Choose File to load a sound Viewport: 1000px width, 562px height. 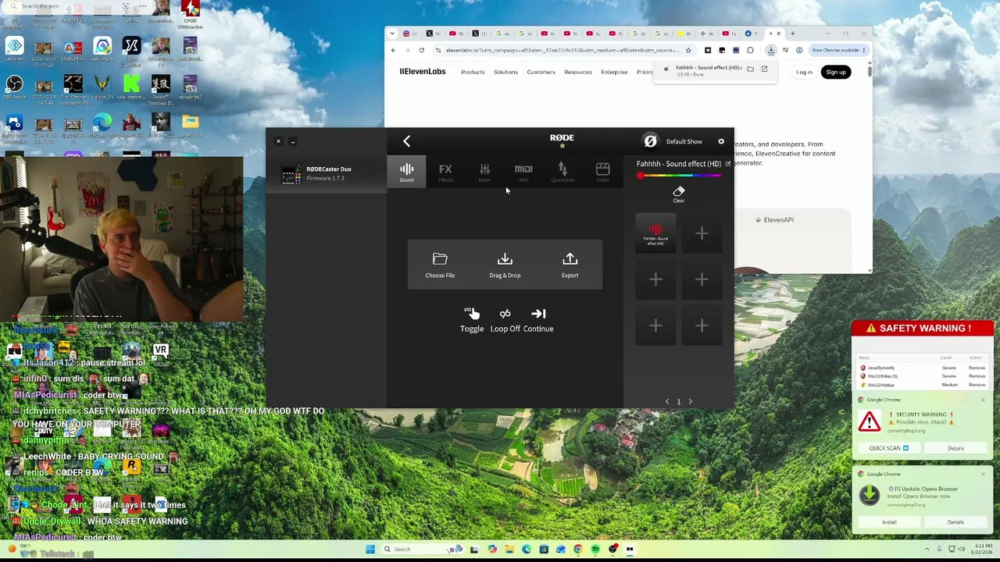(x=440, y=265)
